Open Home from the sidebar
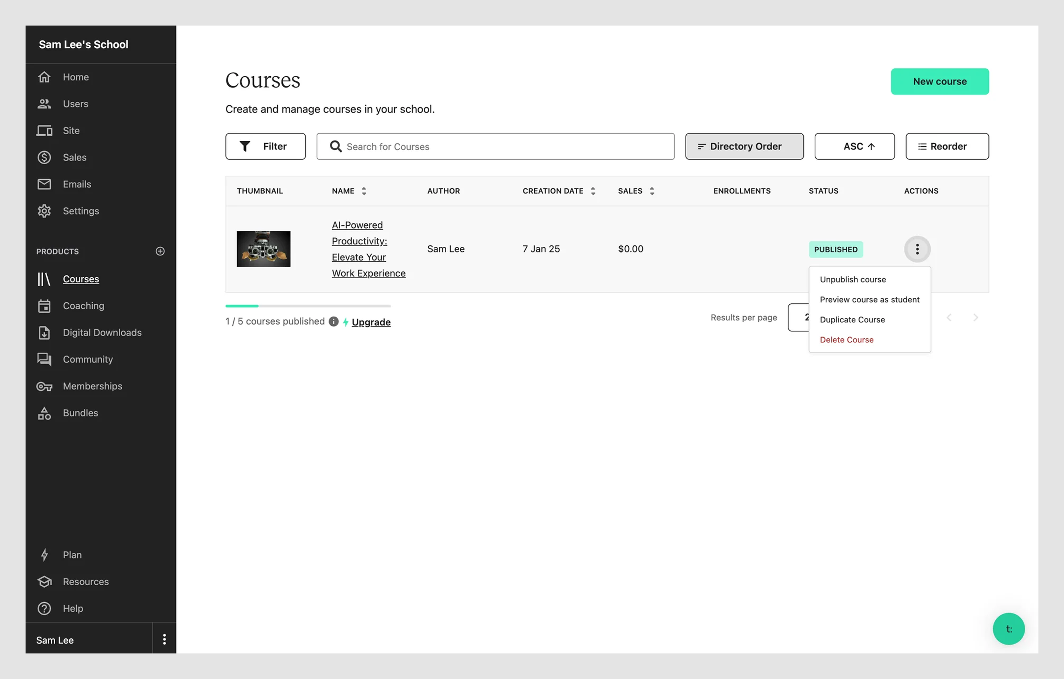 click(x=76, y=77)
